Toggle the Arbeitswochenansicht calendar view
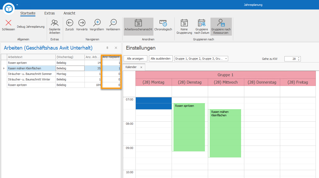 coord(138,27)
